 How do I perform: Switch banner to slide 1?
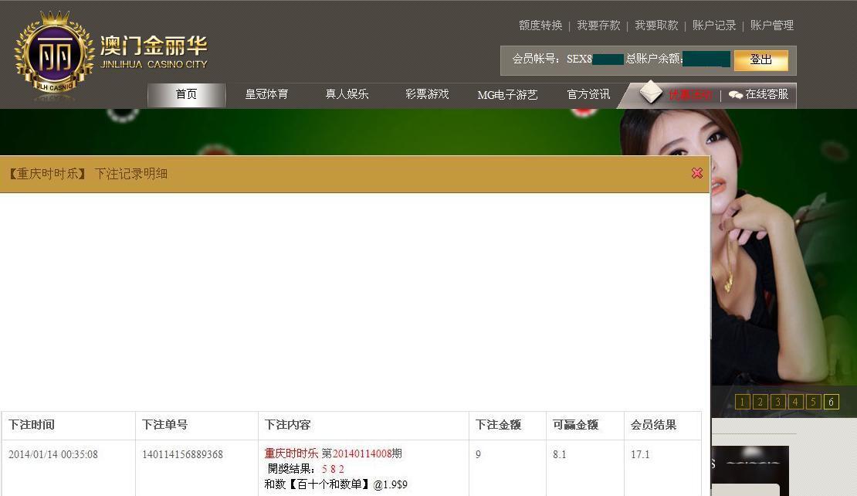[x=742, y=402]
